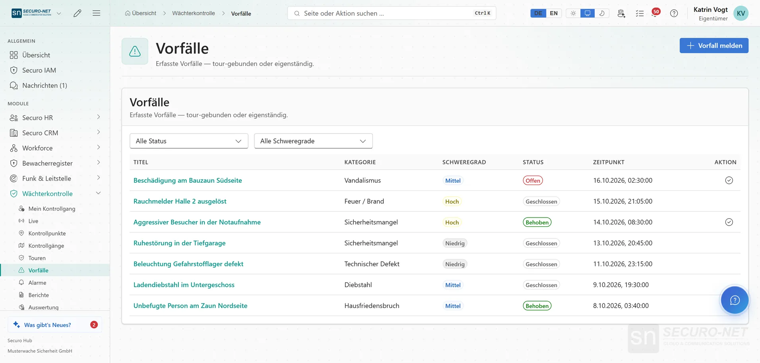Open notifications bell with 50 badge
Image resolution: width=760 pixels, height=363 pixels.
pyautogui.click(x=655, y=13)
